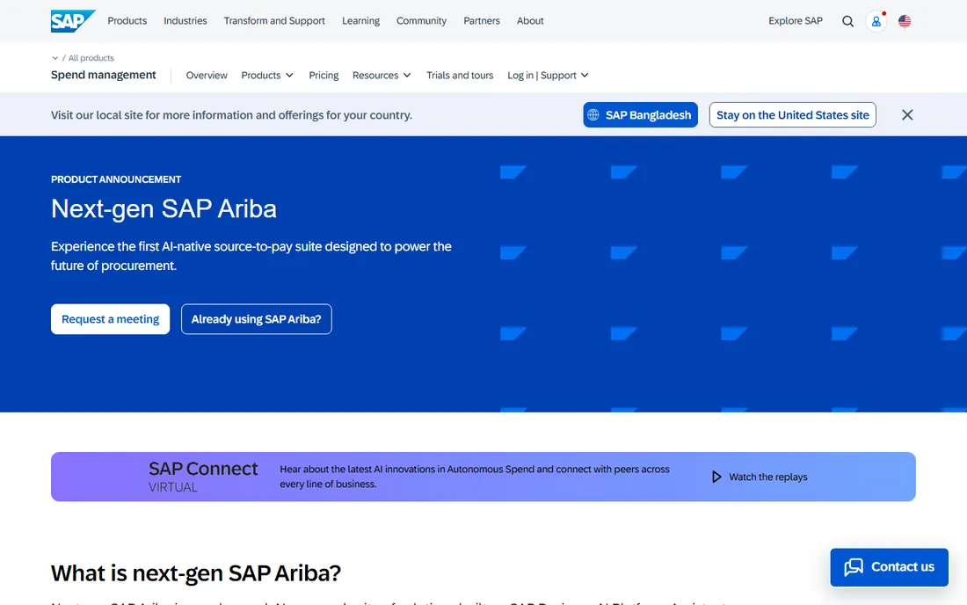Open the Partners menu
The height and width of the screenshot is (605, 967).
tap(482, 21)
